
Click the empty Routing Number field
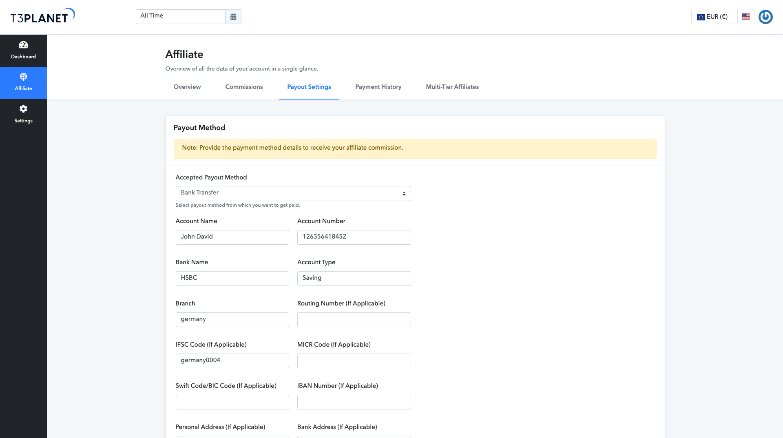tap(354, 319)
